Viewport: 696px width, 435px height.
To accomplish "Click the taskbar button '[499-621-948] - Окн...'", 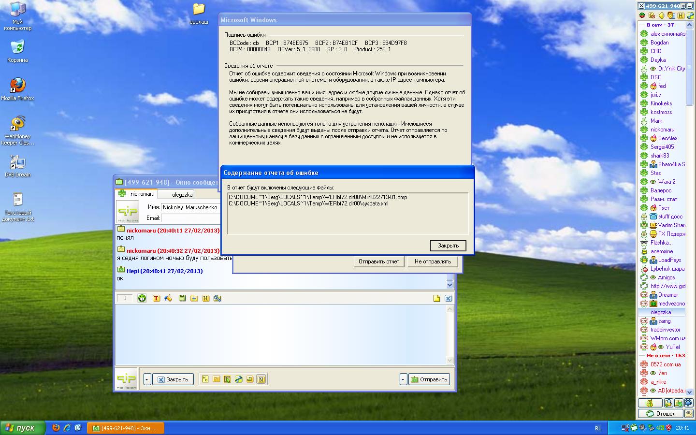I will click(126, 428).
